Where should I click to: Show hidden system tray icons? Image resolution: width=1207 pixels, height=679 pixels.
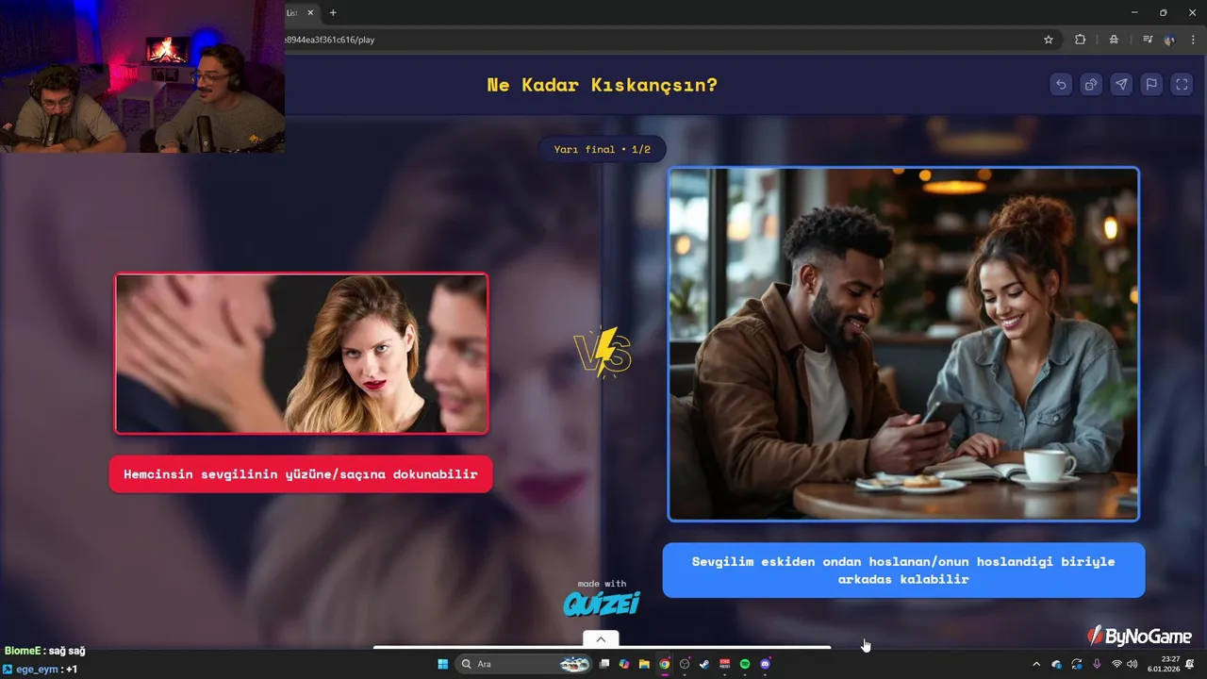1036,664
